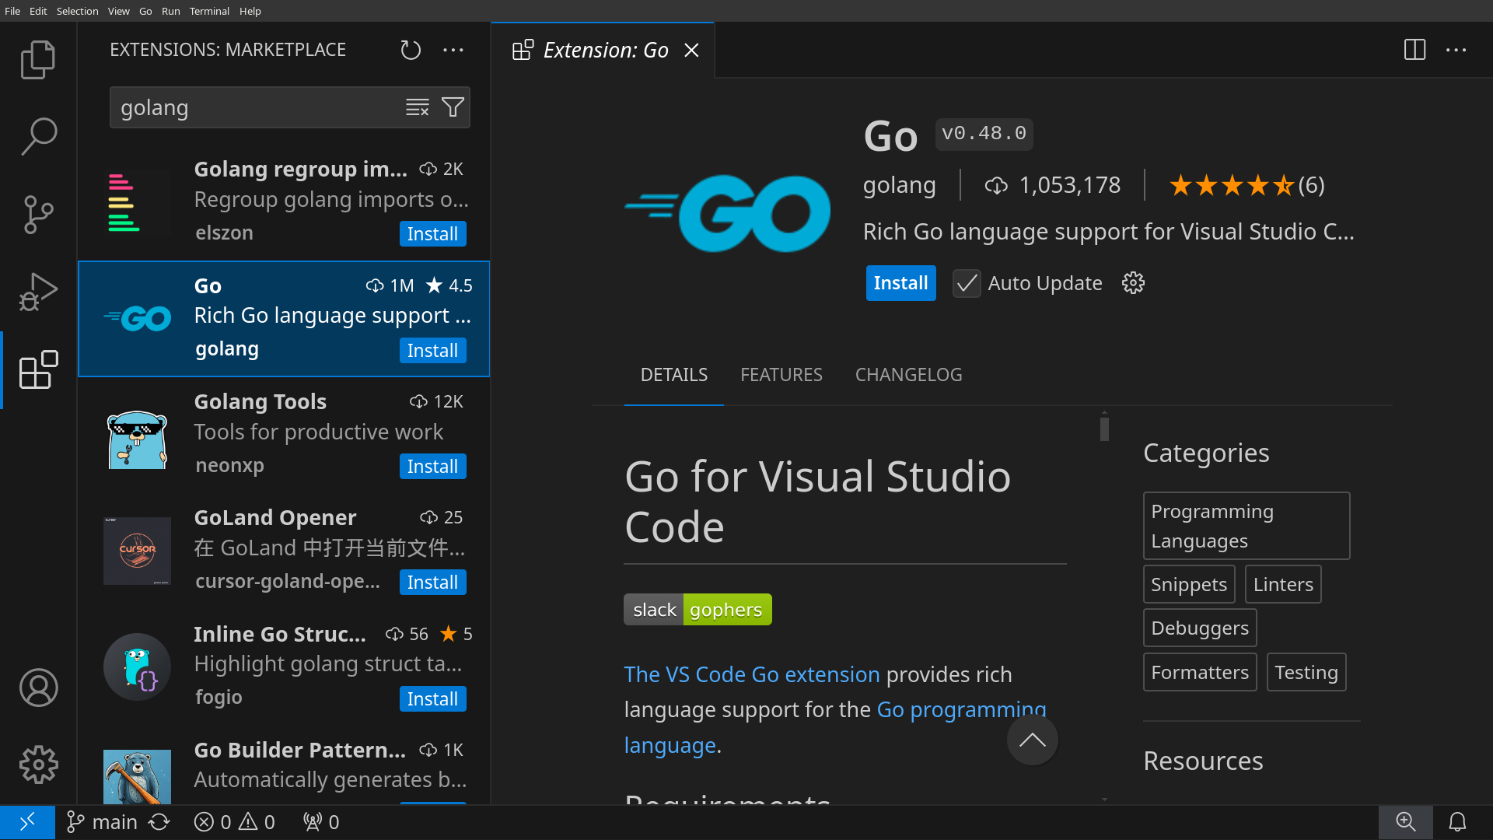The width and height of the screenshot is (1493, 840).
Task: Switch to the FEATURES tab
Action: coord(781,375)
